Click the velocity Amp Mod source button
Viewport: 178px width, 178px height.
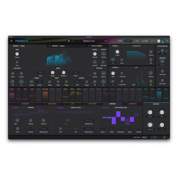pyautogui.click(x=163, y=65)
